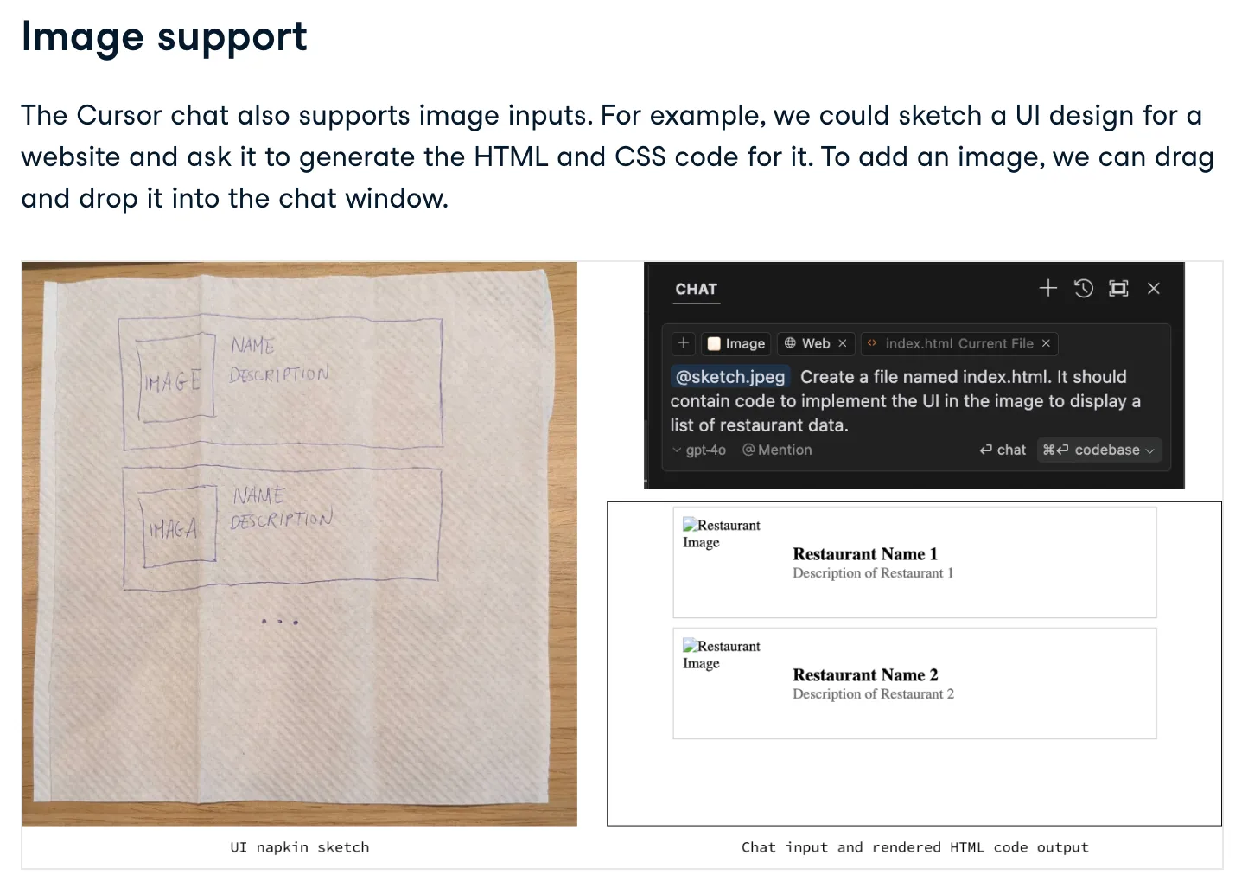Expand the codebase dropdown chevron
The height and width of the screenshot is (894, 1248).
point(1150,450)
